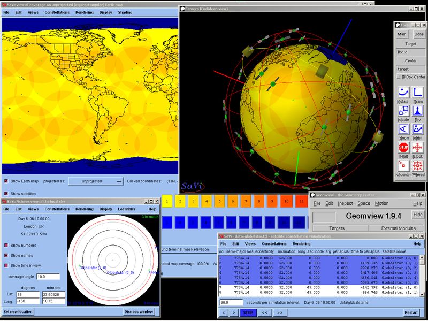Image resolution: width=428 pixels, height=321 pixels.
Task: Open Shading menu in coverage window
Action: 125,12
